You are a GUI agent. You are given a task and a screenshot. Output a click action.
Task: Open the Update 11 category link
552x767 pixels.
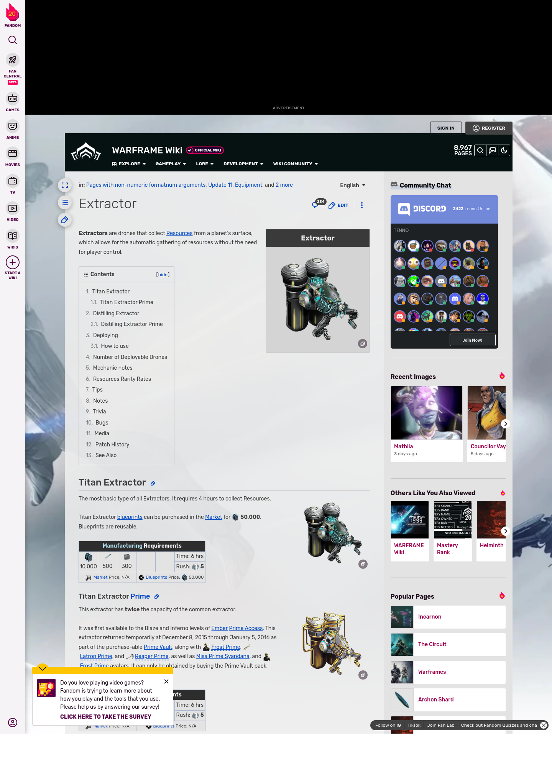pos(220,185)
